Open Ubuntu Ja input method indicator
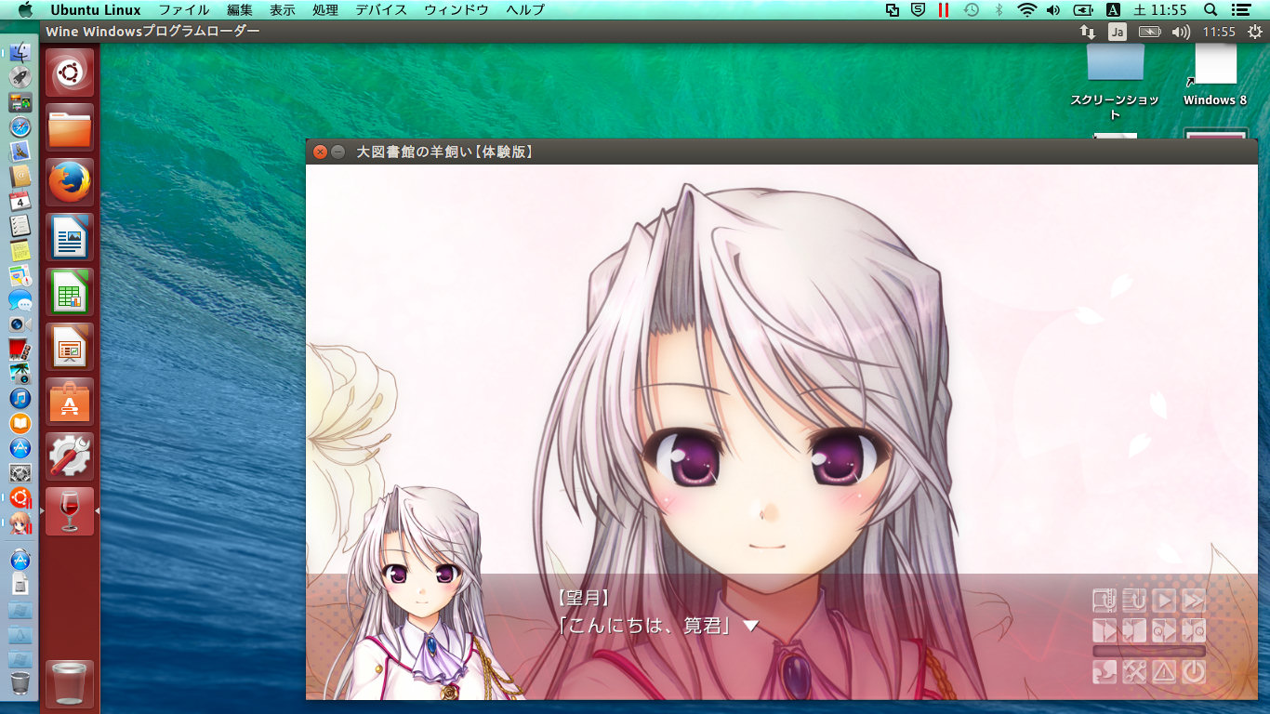Viewport: 1270px width, 714px height. [x=1118, y=32]
